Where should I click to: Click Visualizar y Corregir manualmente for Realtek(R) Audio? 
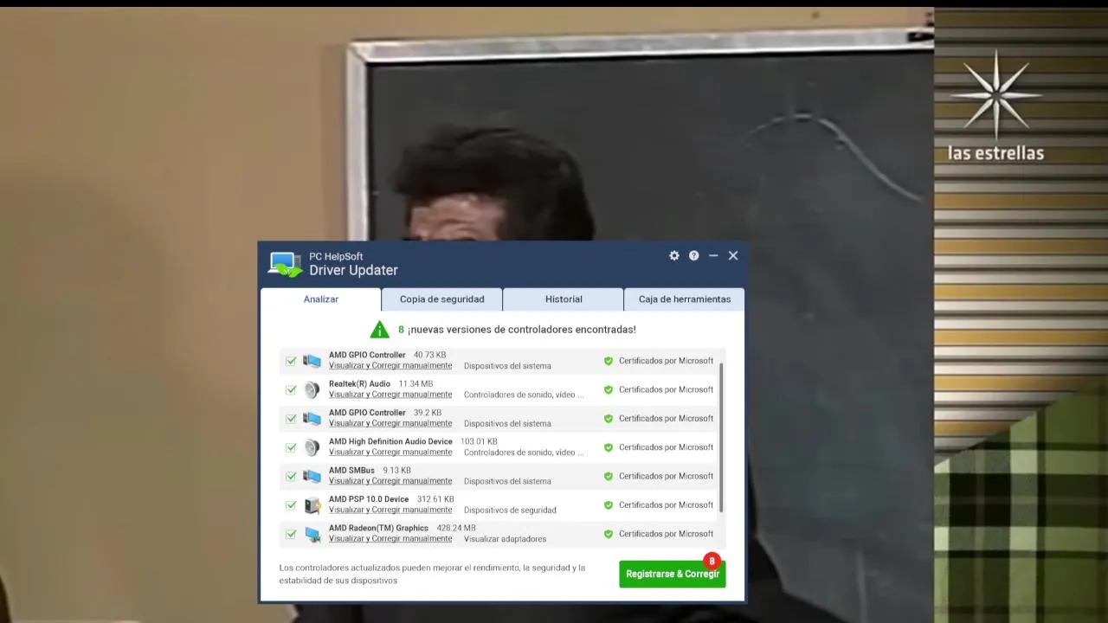[x=390, y=395]
